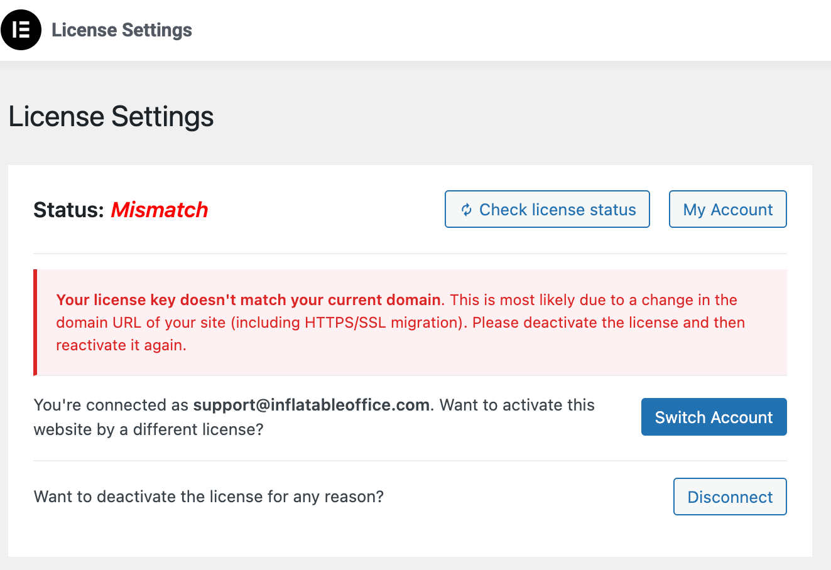This screenshot has height=570, width=831.
Task: Click the "You're connected as" text
Action: 111,406
